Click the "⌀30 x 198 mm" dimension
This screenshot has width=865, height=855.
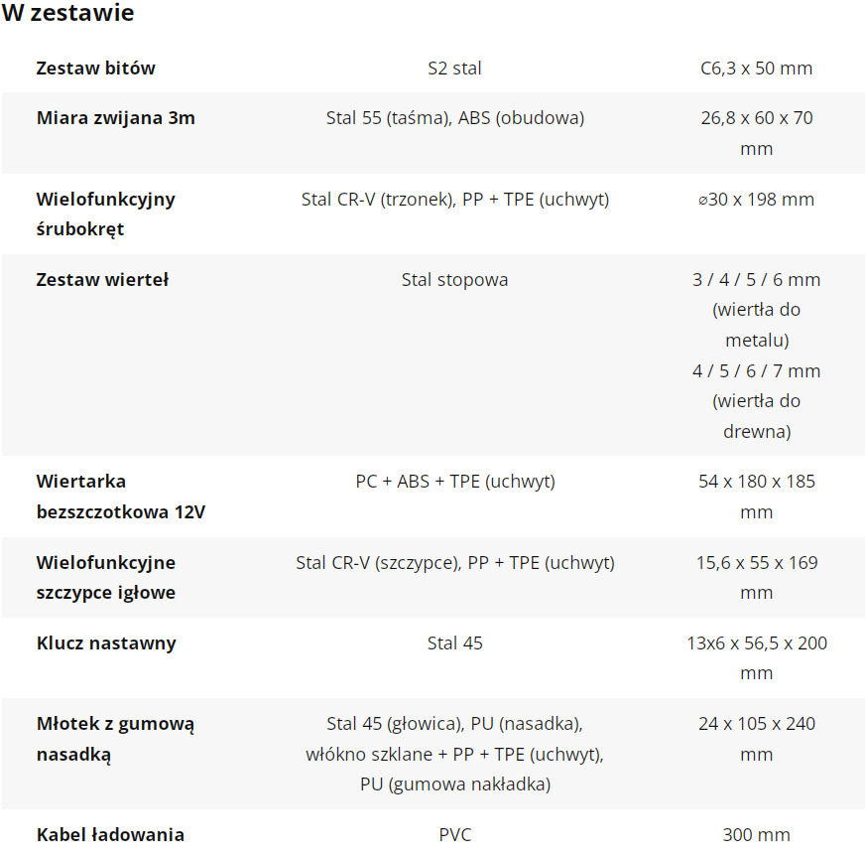756,199
